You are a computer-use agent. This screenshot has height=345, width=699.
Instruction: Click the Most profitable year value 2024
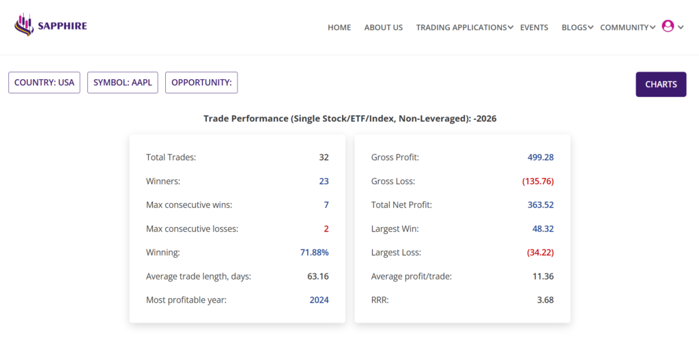click(x=317, y=300)
